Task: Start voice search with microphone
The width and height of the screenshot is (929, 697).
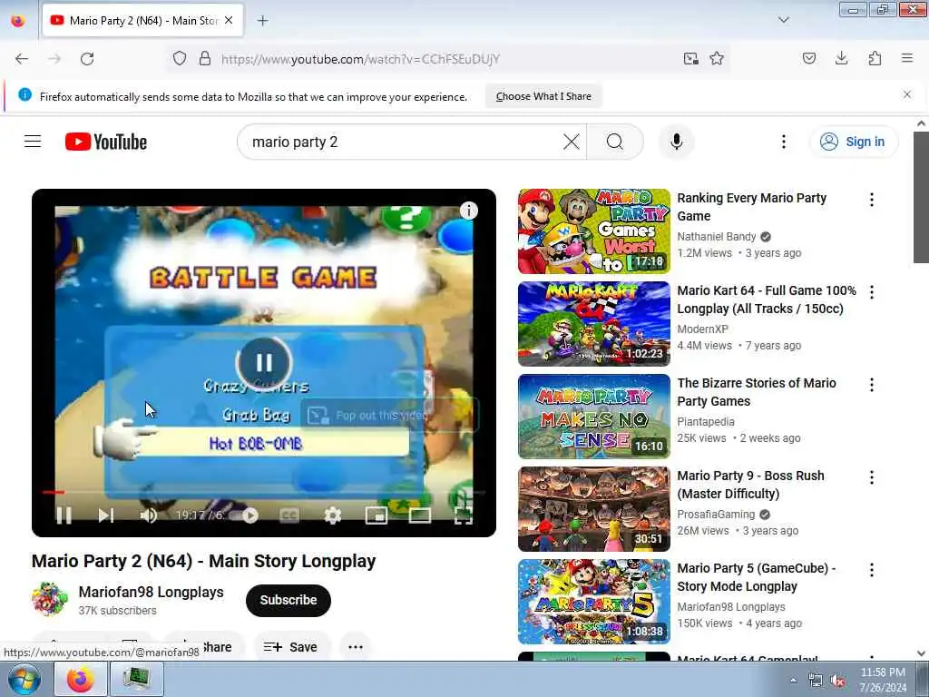Action: [676, 142]
